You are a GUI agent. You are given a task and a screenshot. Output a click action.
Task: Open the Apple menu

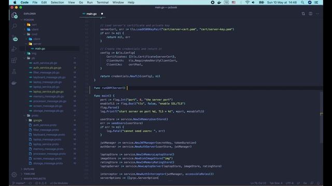[15, 2]
